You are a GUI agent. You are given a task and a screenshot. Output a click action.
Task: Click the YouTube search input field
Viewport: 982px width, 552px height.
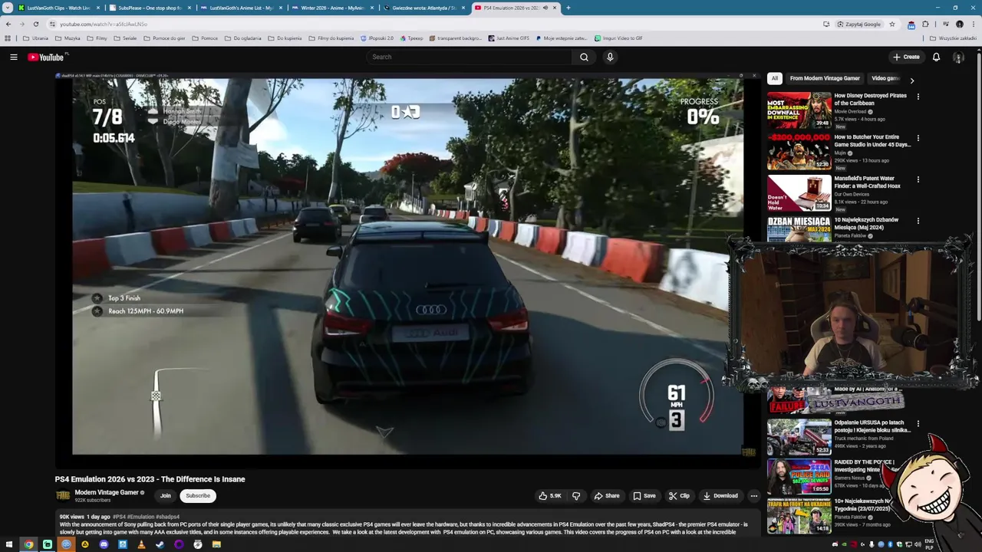point(469,57)
